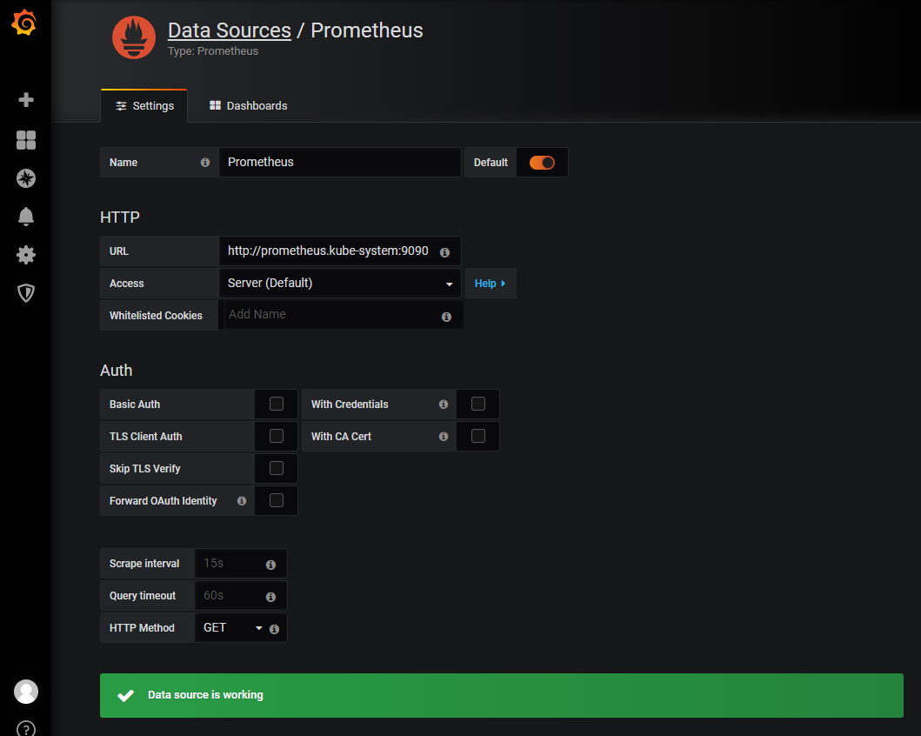Click the 'With CA Cert' label
This screenshot has width=921, height=736.
341,437
